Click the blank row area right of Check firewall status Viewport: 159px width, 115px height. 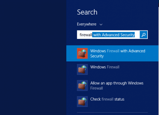click(x=141, y=102)
